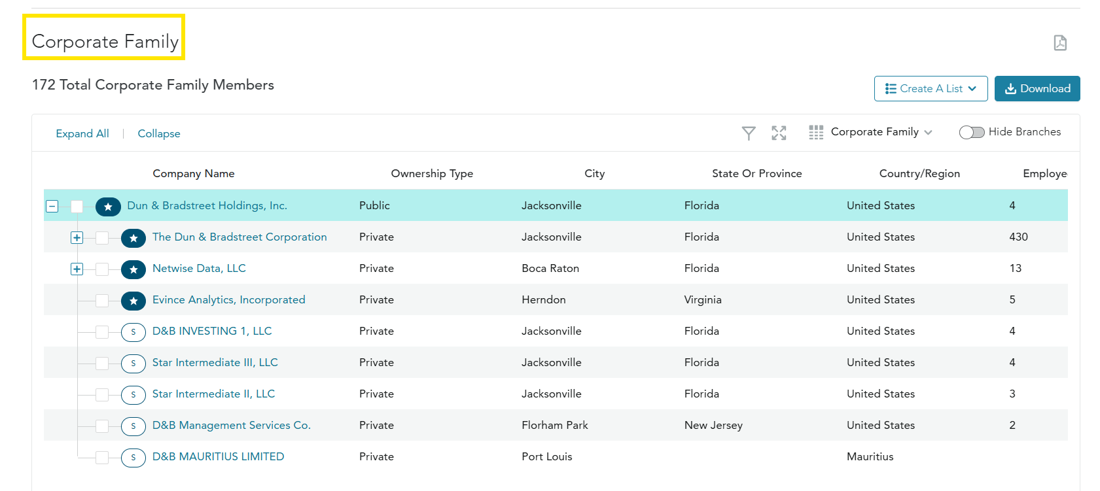Click star badge for Dun & Bradstreet Holdings
Viewport: 1100px width, 491px height.
[108, 207]
